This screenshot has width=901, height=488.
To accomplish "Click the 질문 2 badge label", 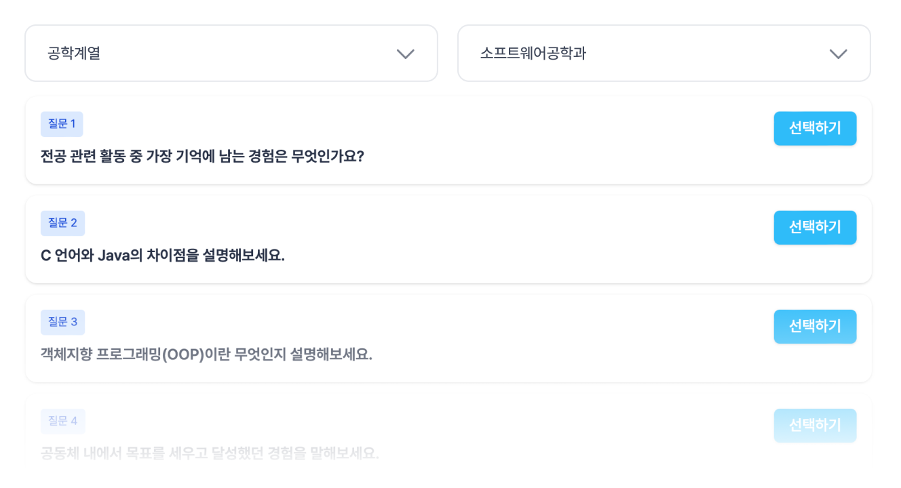I will (62, 223).
